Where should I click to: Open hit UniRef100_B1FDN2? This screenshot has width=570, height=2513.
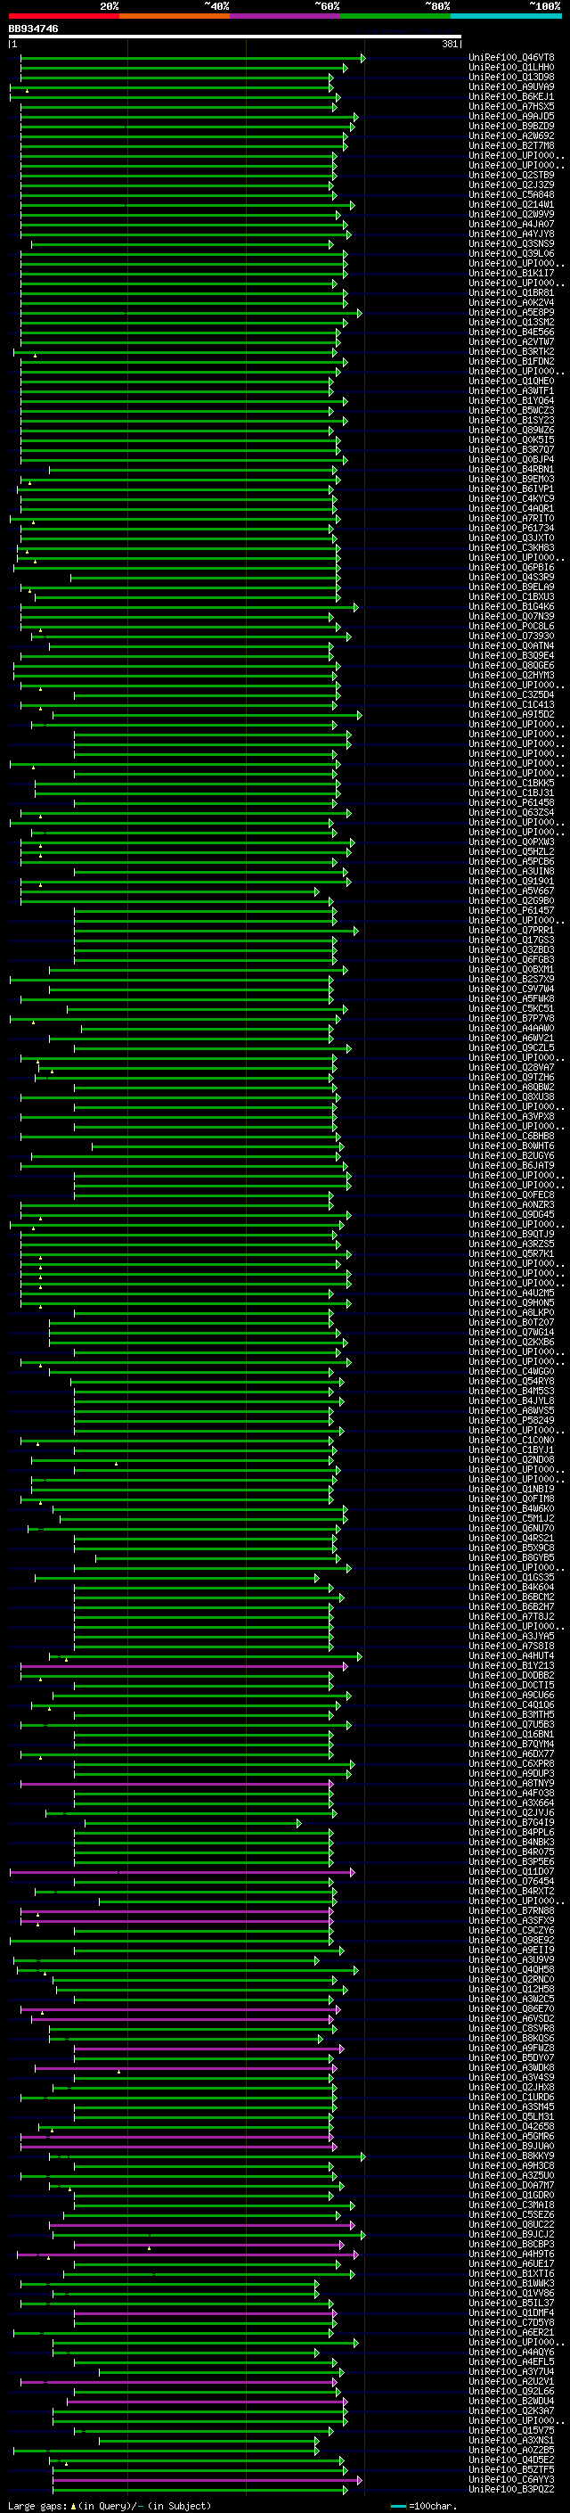[511, 361]
